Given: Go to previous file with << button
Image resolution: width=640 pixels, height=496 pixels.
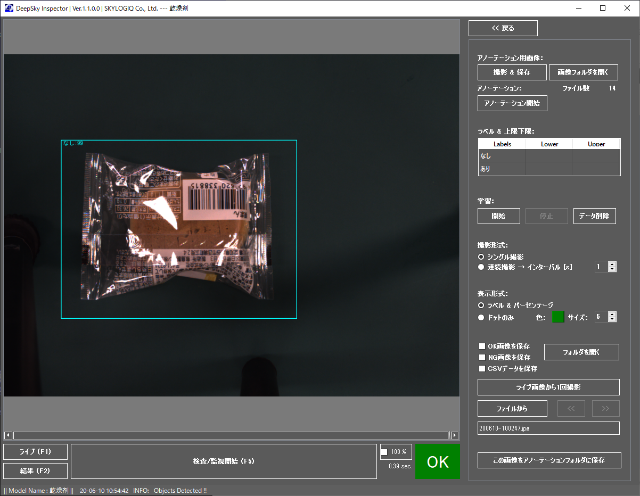Looking at the screenshot, I should [571, 409].
